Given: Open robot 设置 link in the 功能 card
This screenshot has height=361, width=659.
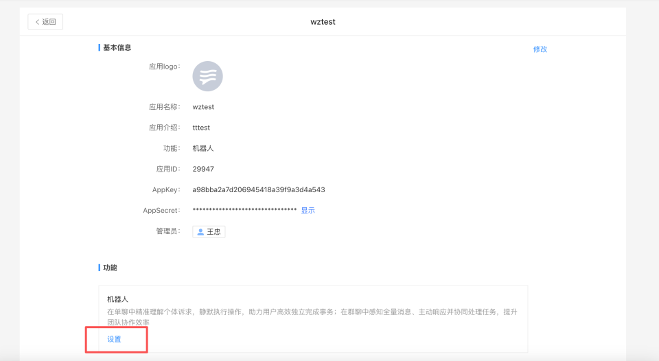Looking at the screenshot, I should (x=114, y=339).
